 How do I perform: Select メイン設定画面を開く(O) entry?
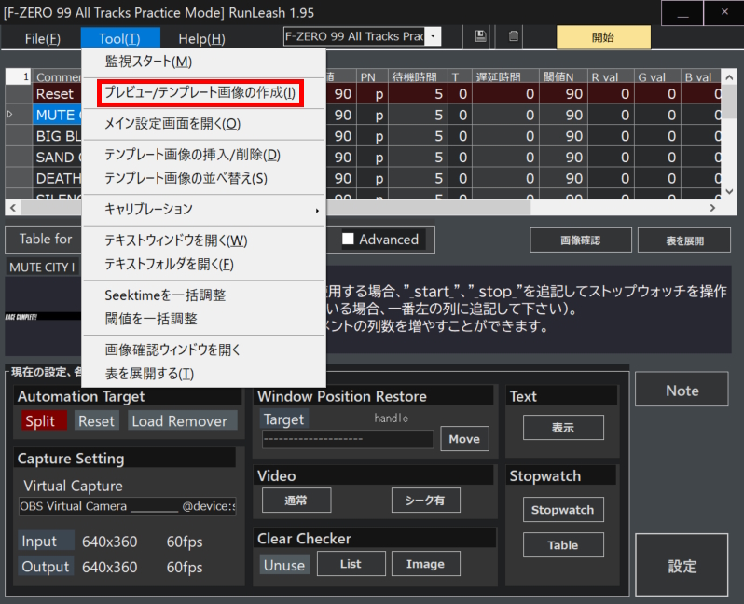pos(204,124)
